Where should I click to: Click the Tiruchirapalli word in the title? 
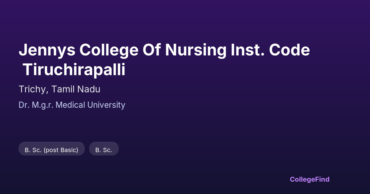tap(74, 70)
